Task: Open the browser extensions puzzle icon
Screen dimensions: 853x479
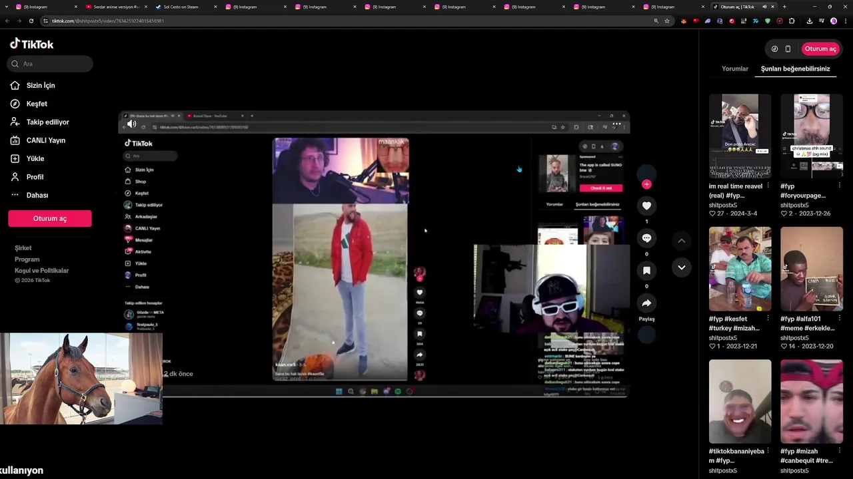Action: click(x=792, y=21)
